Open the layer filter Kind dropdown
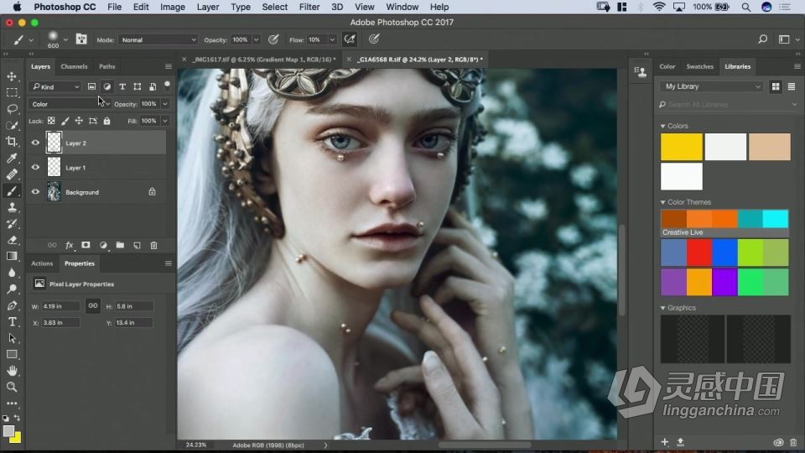805x453 pixels. pos(55,86)
